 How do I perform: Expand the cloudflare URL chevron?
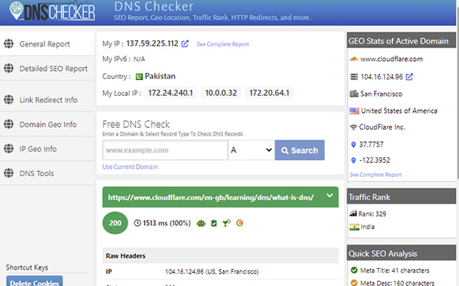point(330,195)
